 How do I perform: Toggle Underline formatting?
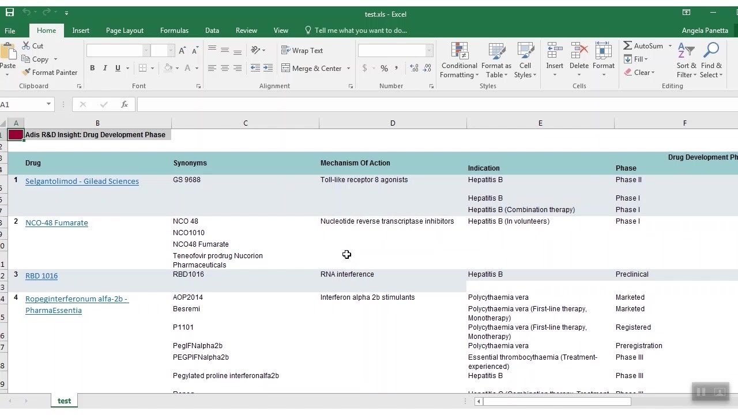coord(118,68)
